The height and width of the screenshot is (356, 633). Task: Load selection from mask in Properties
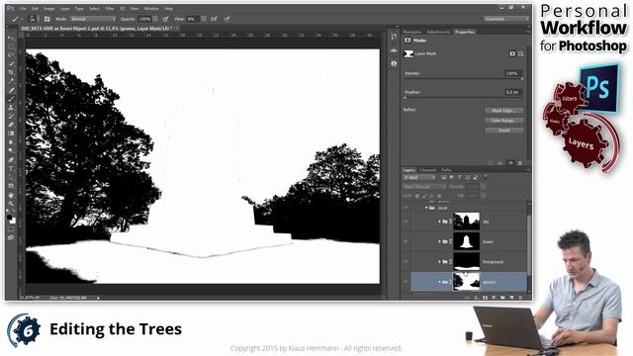[x=491, y=163]
